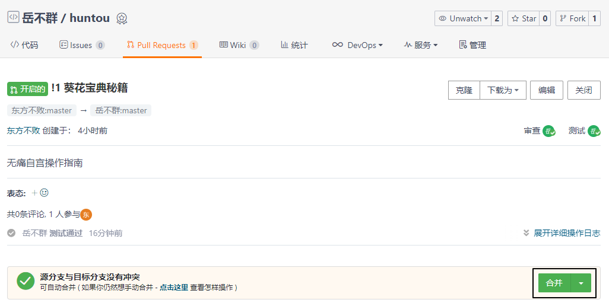Click the orange participant avatar 东
The width and height of the screenshot is (609, 306).
[x=87, y=215]
